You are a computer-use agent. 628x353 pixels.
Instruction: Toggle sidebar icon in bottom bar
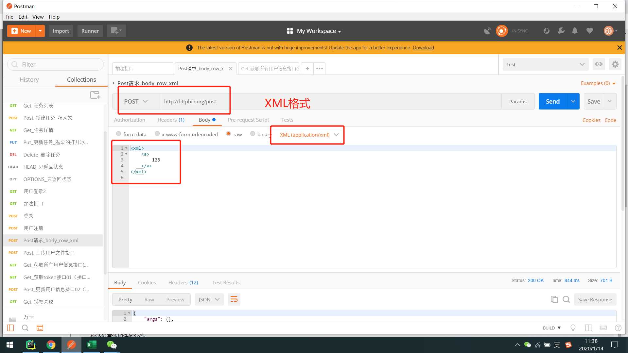(x=10, y=328)
